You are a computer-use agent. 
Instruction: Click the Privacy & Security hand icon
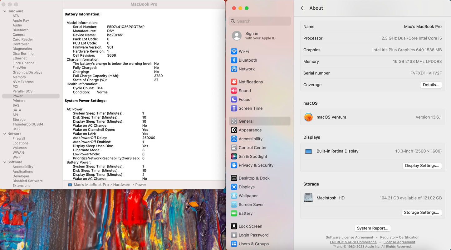(234, 165)
